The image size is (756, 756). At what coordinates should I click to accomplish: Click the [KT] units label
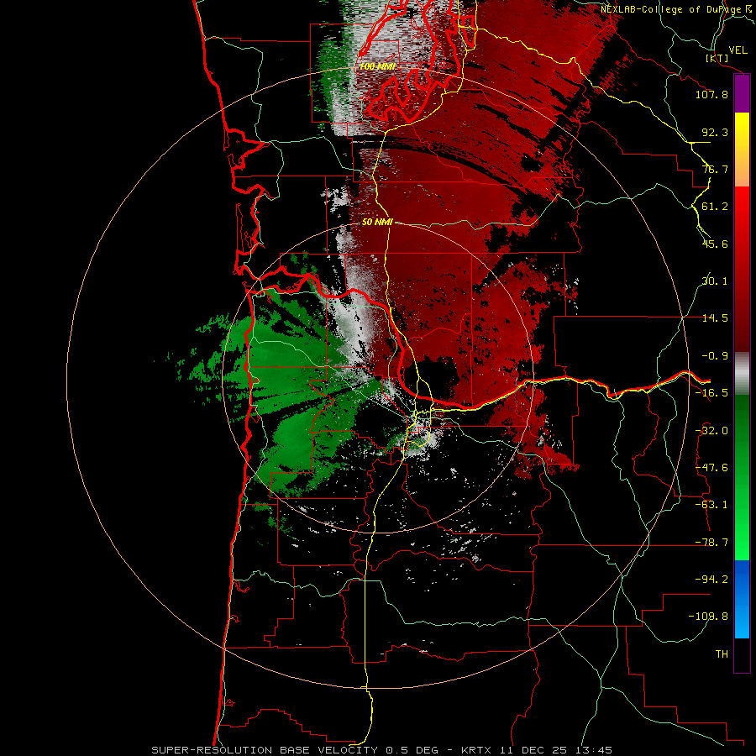pos(717,58)
